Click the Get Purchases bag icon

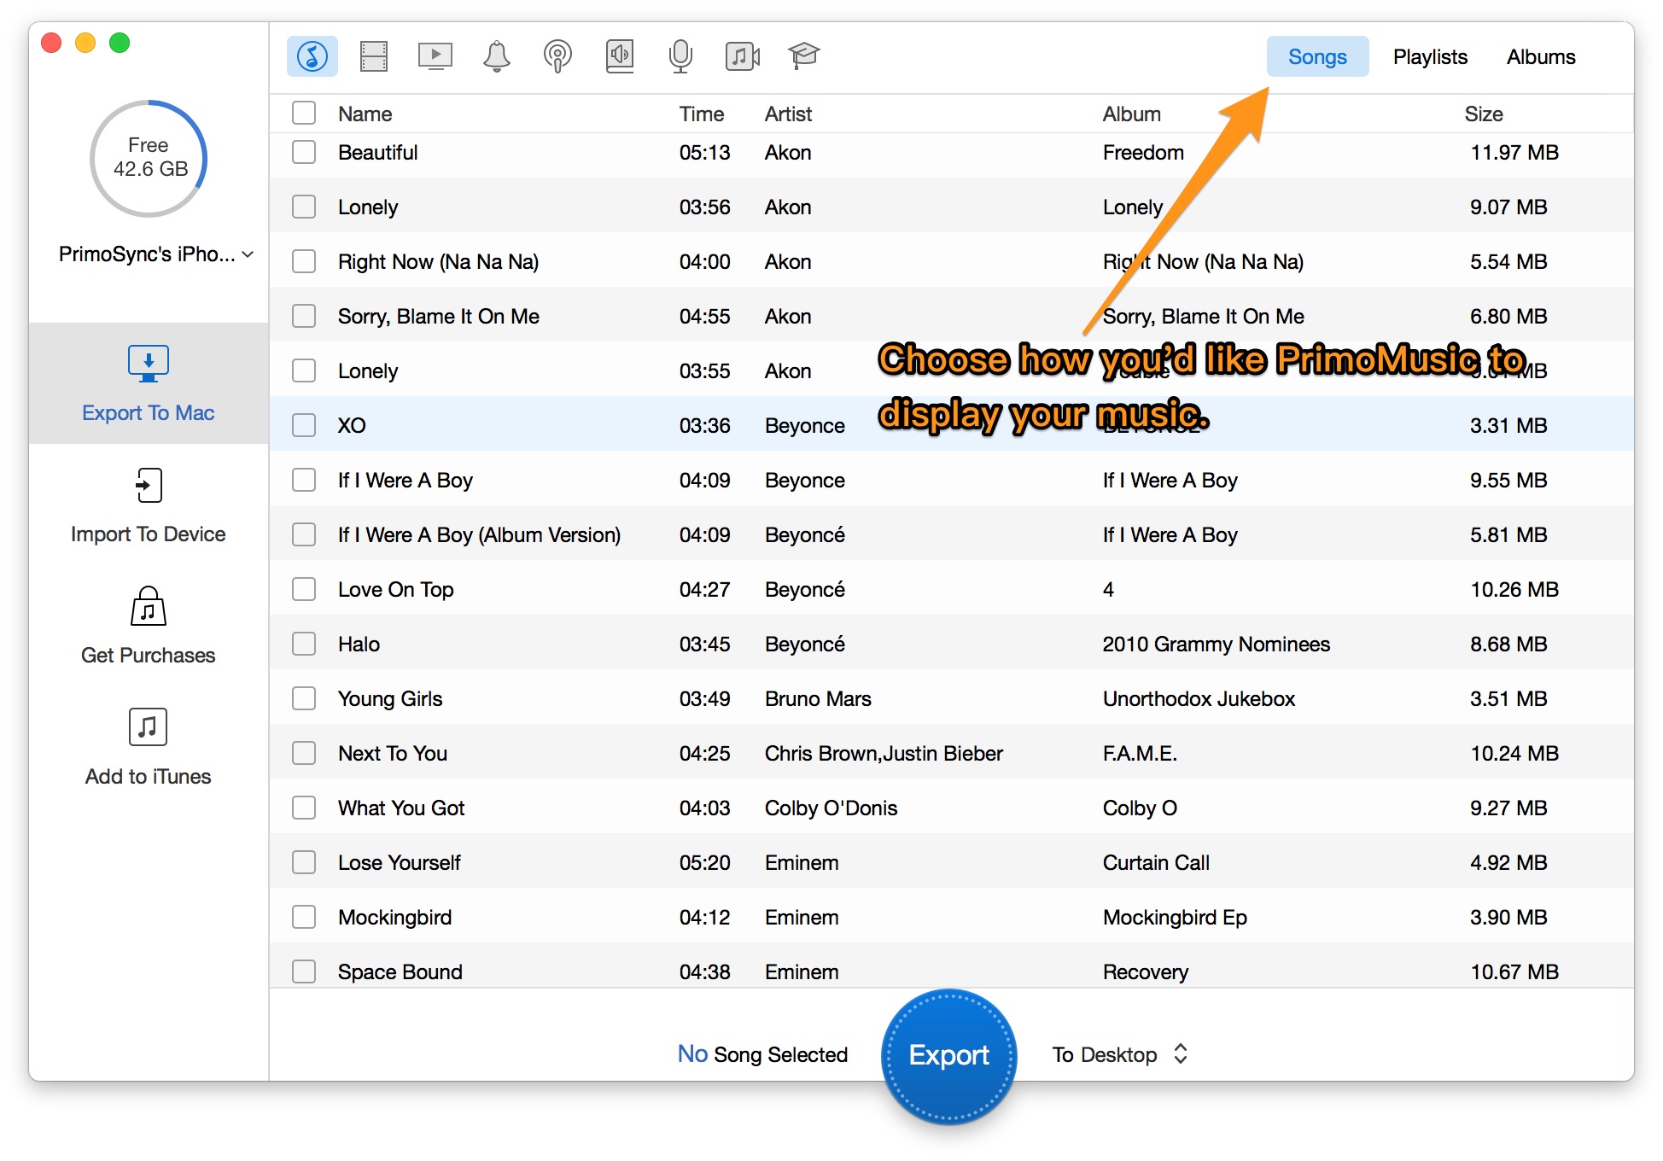point(149,606)
